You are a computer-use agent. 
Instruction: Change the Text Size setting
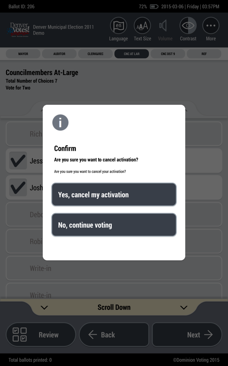(142, 25)
